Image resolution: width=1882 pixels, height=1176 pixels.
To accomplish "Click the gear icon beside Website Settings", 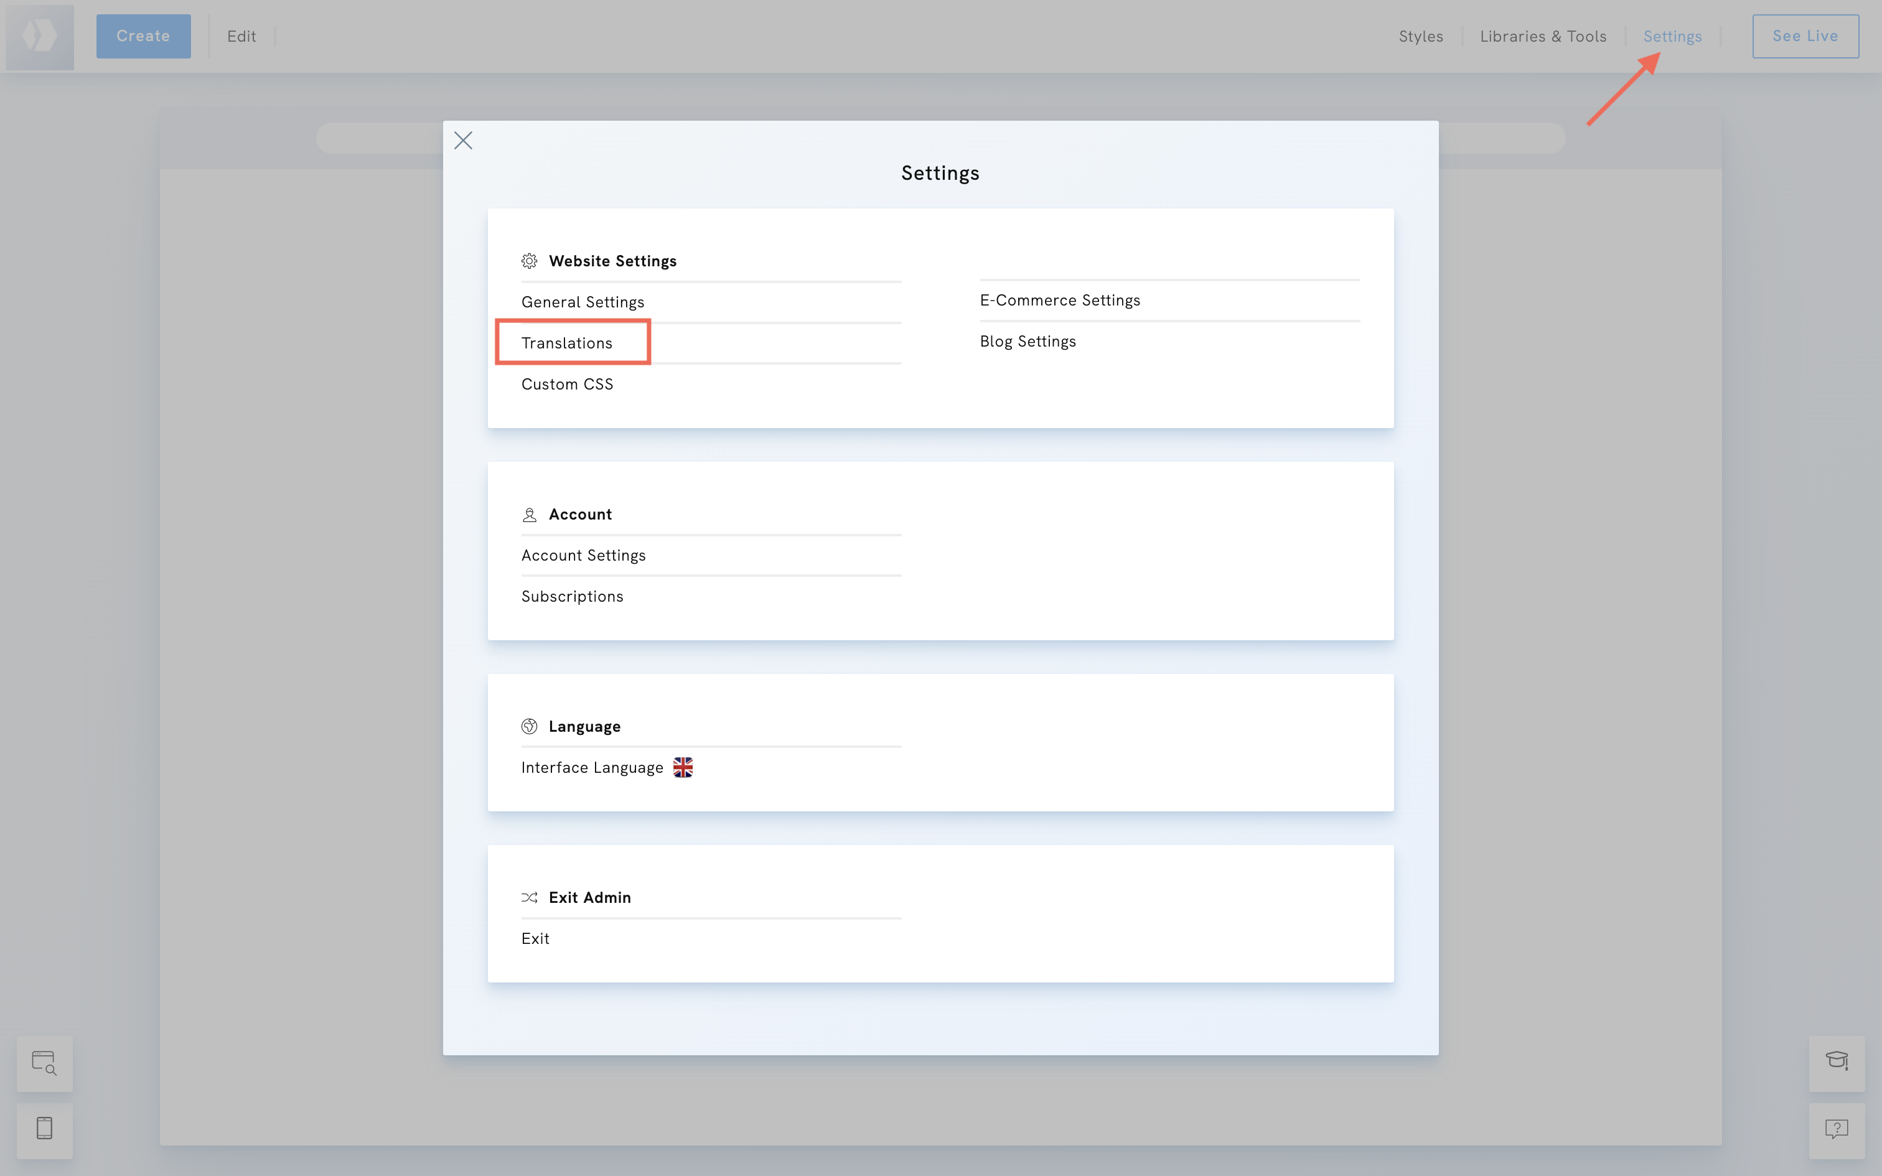I will [530, 261].
